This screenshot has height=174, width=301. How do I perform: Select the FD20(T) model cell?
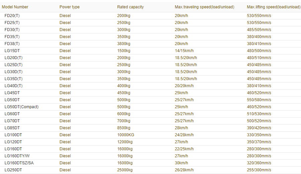(12, 16)
